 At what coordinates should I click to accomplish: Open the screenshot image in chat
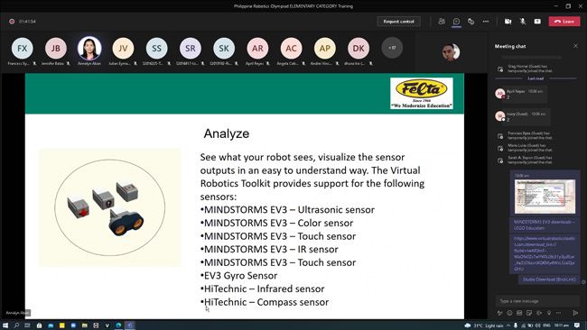pyautogui.click(x=545, y=197)
